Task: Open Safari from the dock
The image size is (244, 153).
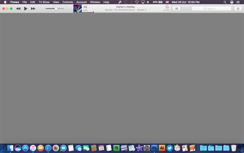Action: point(48,148)
